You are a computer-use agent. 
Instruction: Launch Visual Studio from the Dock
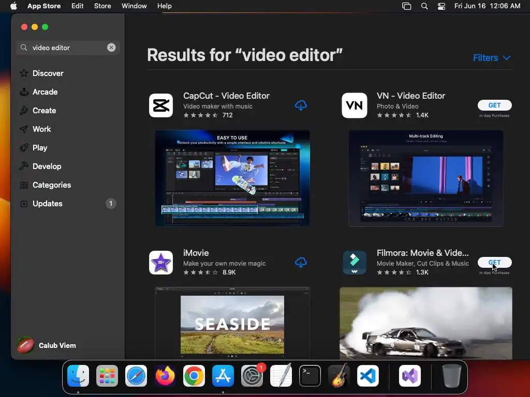410,376
